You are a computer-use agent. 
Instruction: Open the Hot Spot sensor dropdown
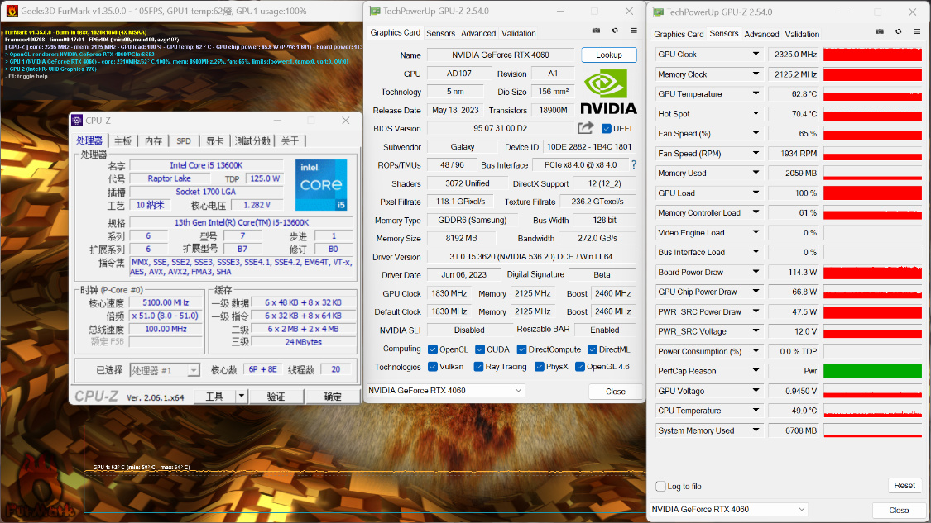756,114
